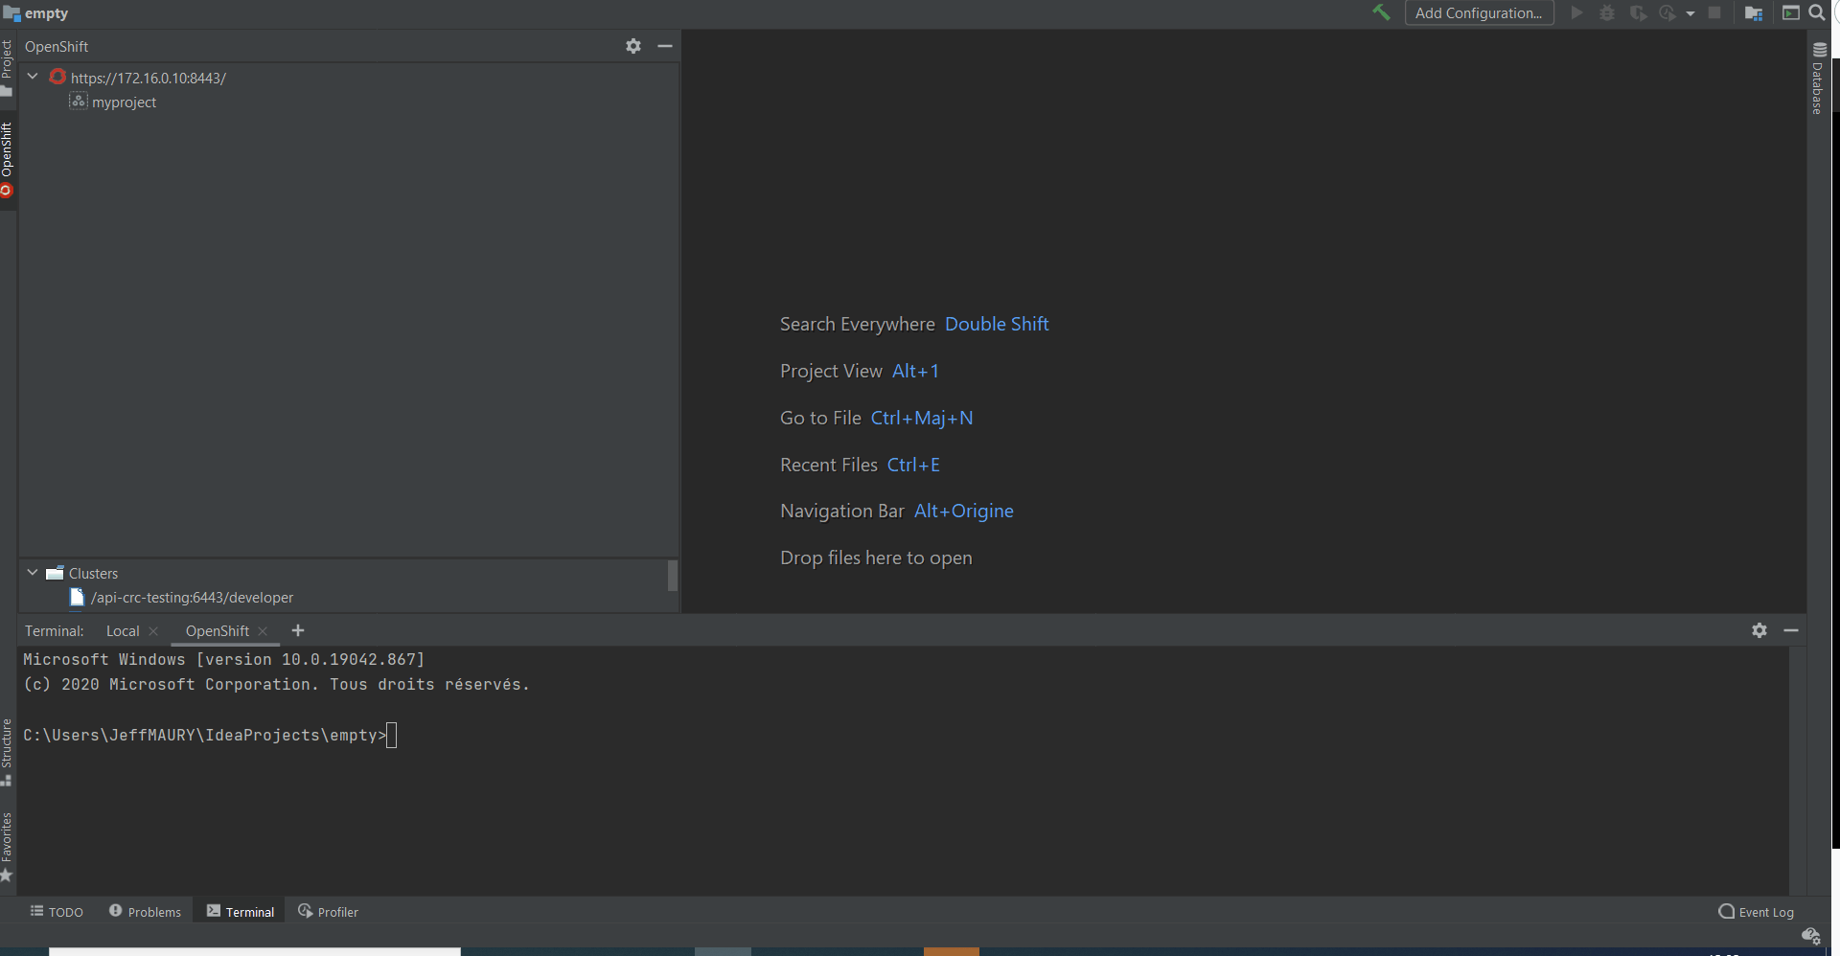Open the Database side tool window
1840x956 pixels.
tap(1818, 79)
